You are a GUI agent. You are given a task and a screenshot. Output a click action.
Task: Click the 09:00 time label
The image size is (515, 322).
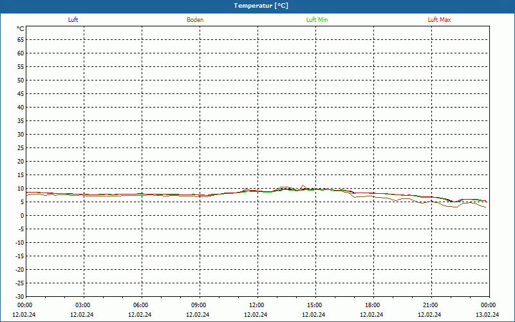pyautogui.click(x=199, y=305)
